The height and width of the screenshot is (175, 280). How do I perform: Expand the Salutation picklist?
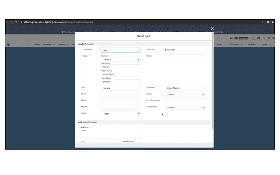point(121,59)
